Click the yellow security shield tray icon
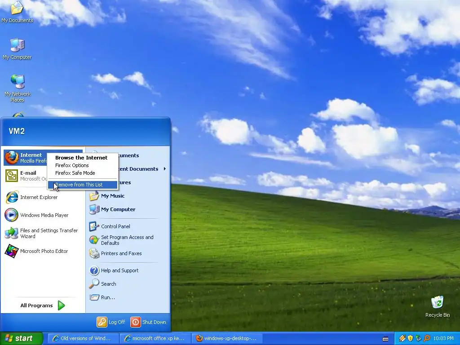The width and height of the screenshot is (460, 345). click(x=410, y=338)
